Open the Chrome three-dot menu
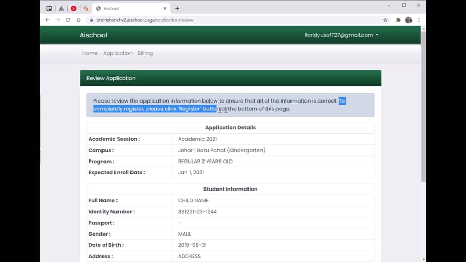 [419, 20]
